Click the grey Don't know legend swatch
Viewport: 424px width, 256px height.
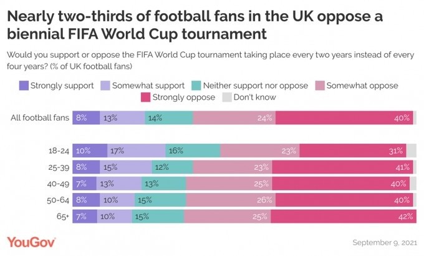(227, 97)
